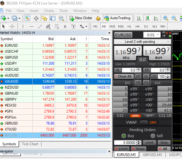Select the XAUUSD row in Market Watch

[x=11, y=81]
